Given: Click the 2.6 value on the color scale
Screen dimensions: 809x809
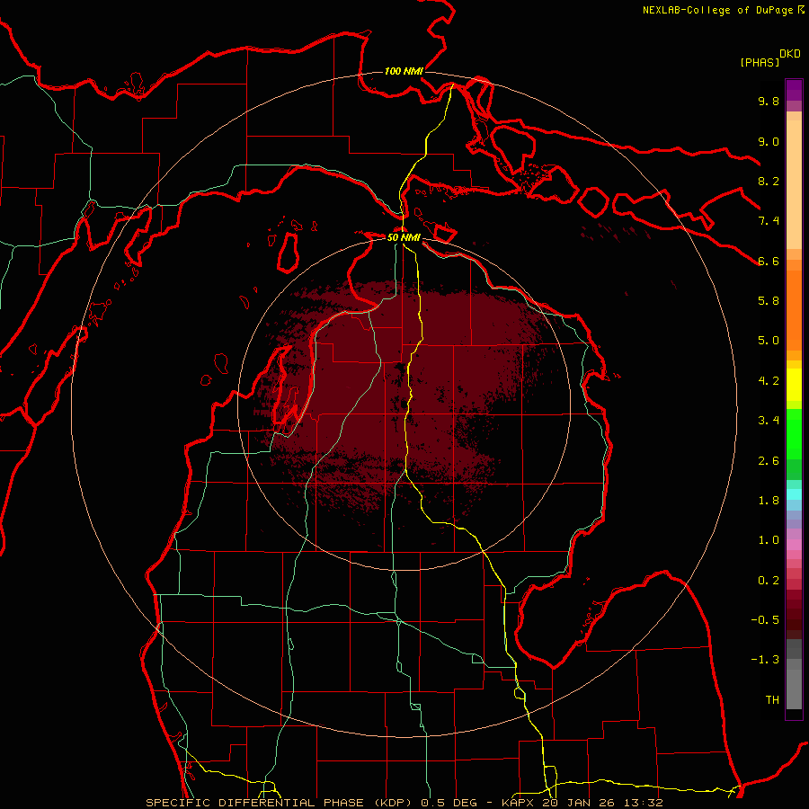Looking at the screenshot, I should pyautogui.click(x=769, y=461).
